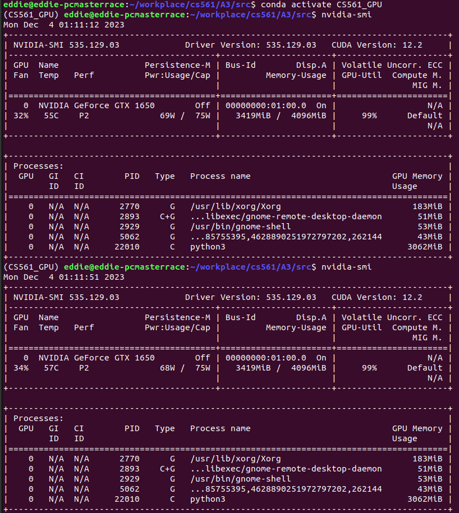Click 'Process name' column header in the 01:11:12 output
This screenshot has height=513, width=459.
[221, 176]
